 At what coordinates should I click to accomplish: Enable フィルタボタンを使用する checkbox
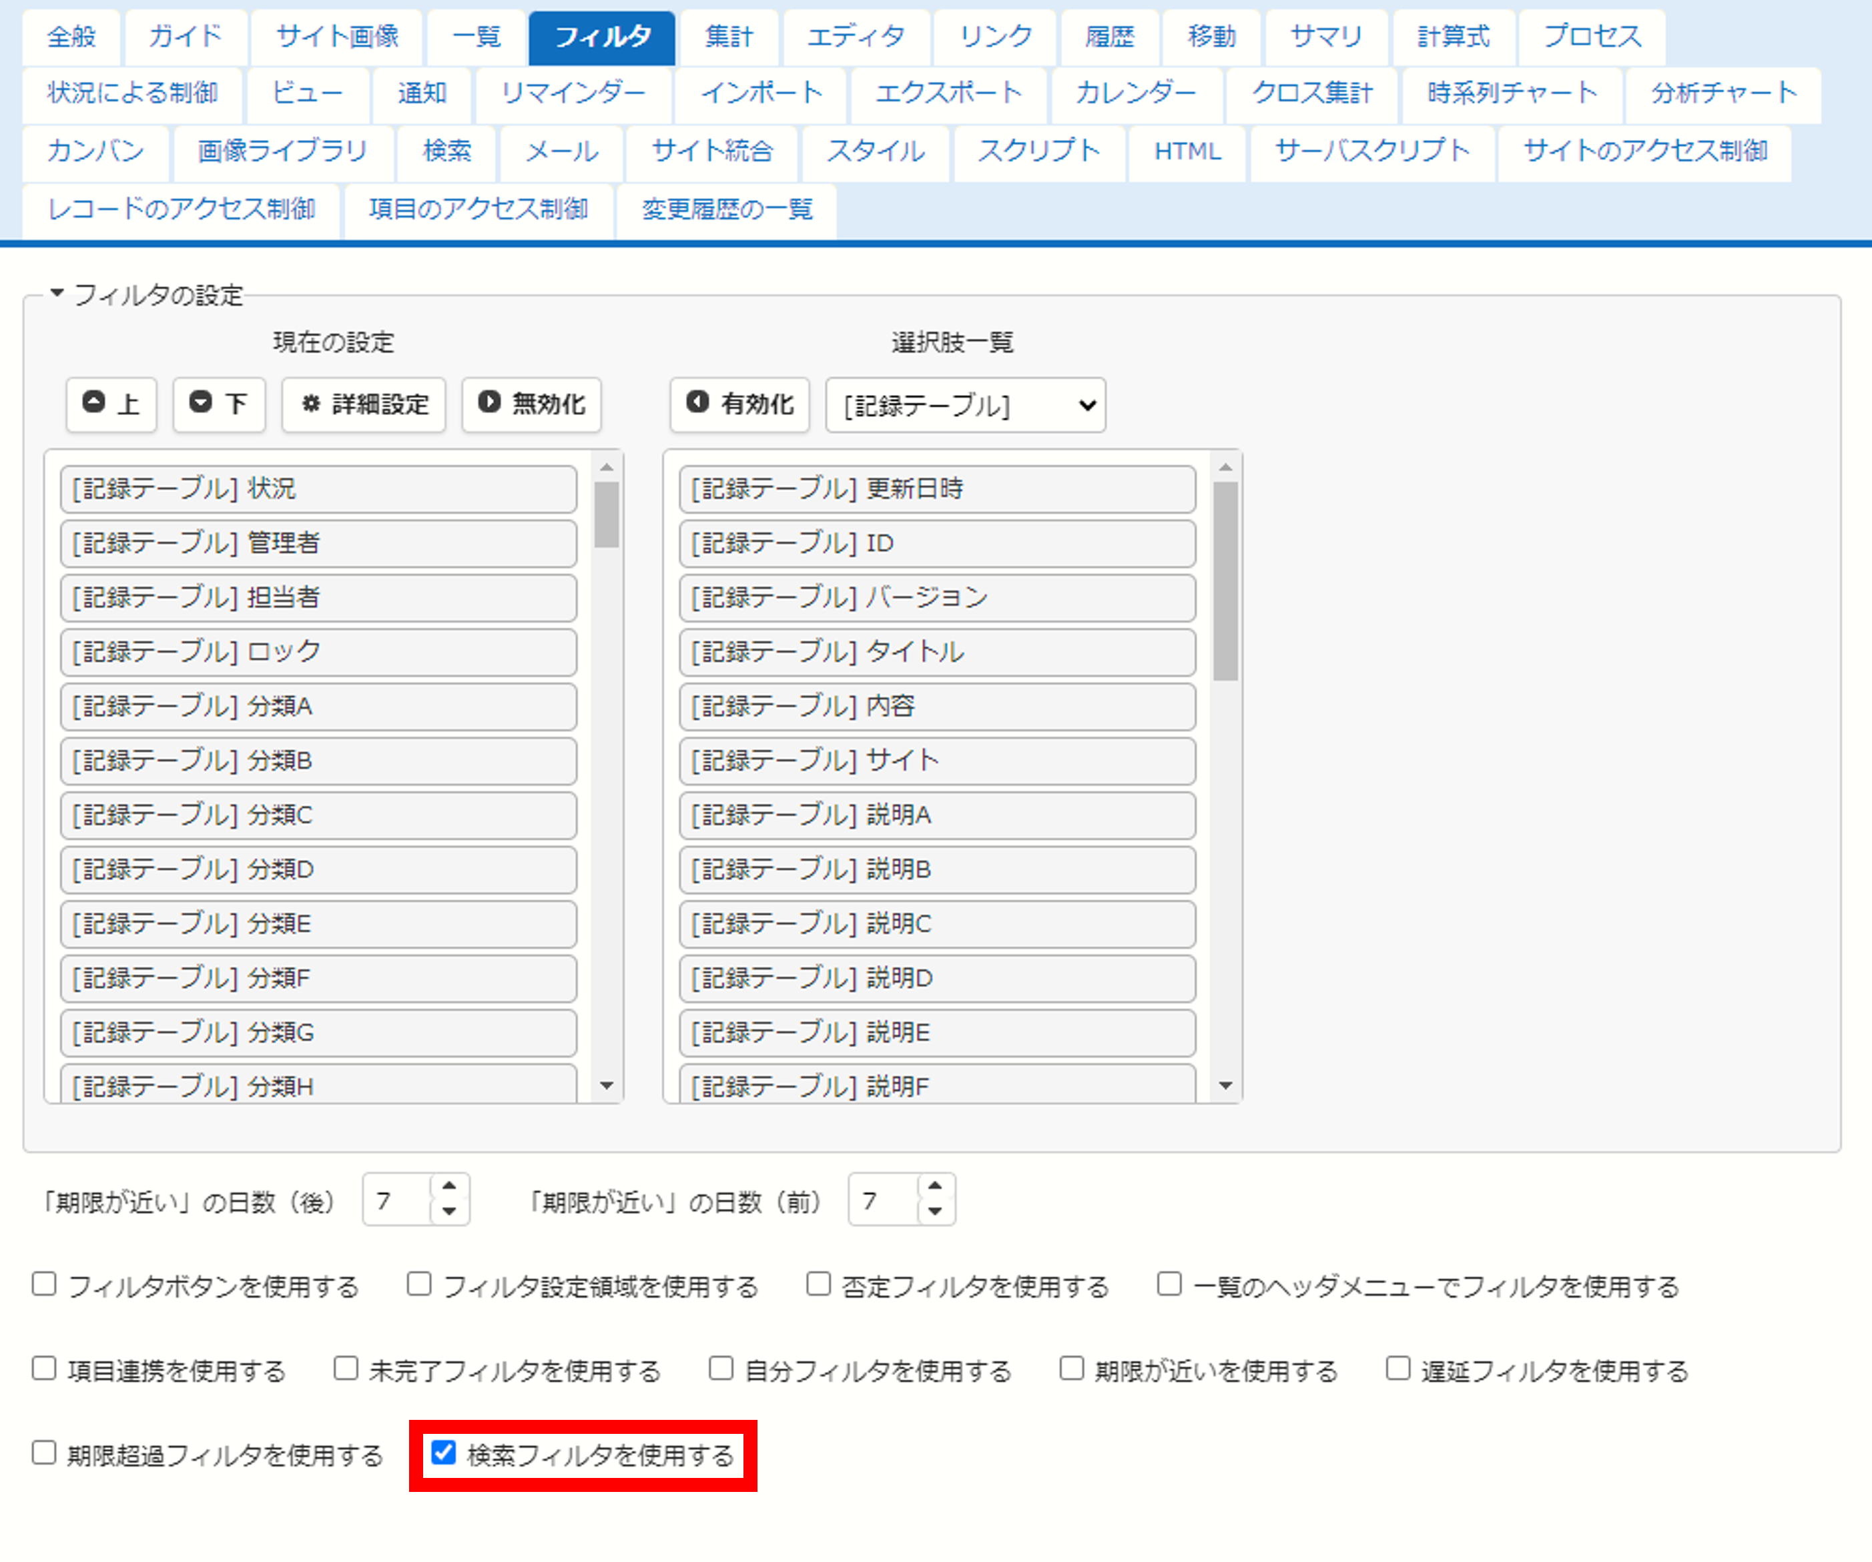pos(43,1284)
